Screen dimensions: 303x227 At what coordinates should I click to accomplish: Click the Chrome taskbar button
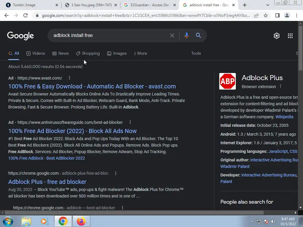(63, 221)
